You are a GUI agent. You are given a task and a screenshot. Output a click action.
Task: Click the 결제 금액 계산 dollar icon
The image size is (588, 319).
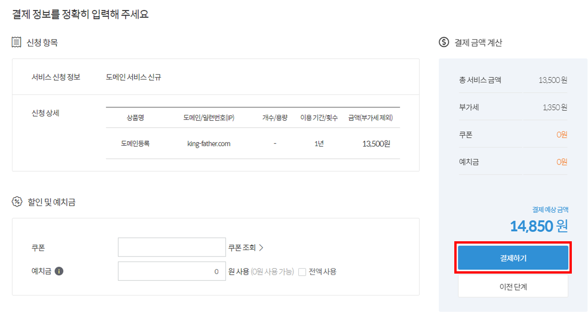pyautogui.click(x=444, y=42)
